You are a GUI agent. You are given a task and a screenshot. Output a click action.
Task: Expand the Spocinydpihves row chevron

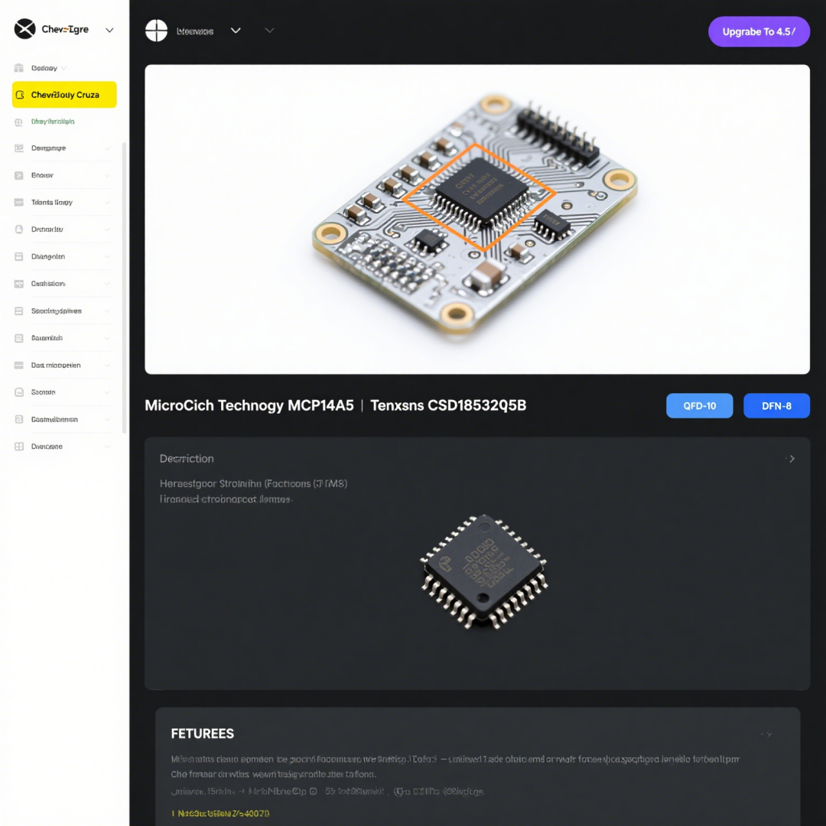click(108, 311)
